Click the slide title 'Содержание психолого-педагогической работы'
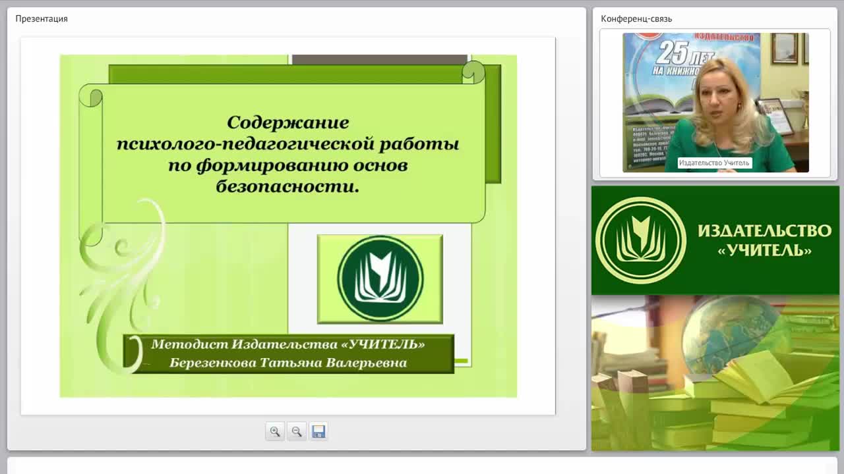The height and width of the screenshot is (474, 844). point(288,133)
